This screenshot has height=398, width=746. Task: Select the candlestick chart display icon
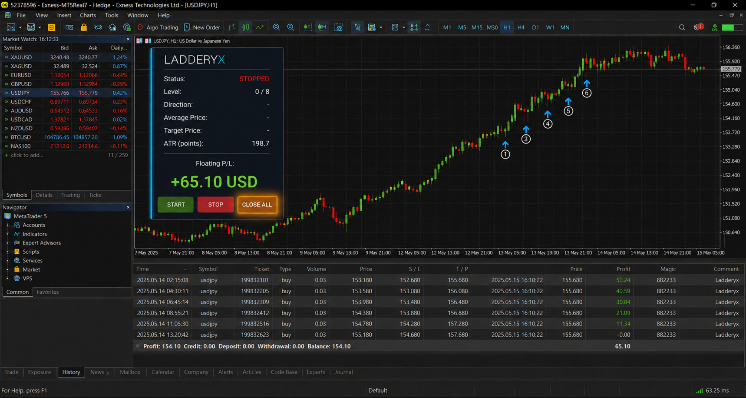246,27
